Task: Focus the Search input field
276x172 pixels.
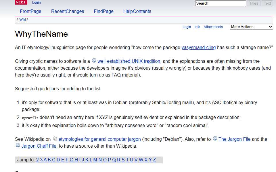Action: coord(221,3)
